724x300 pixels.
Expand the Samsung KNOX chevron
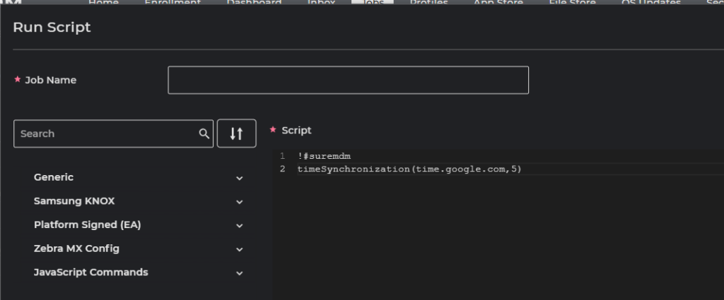coord(239,202)
